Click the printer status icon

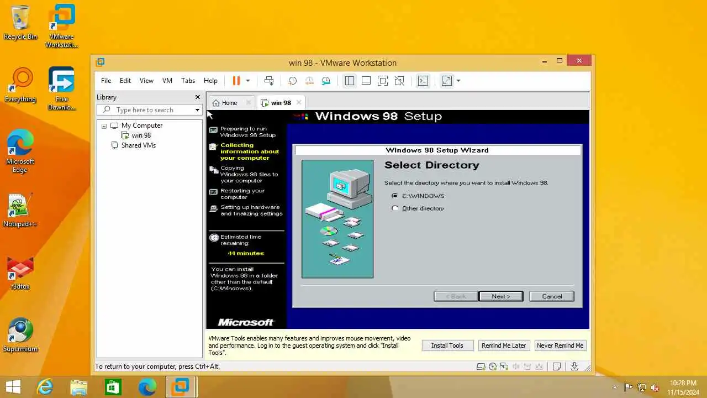tap(527, 366)
